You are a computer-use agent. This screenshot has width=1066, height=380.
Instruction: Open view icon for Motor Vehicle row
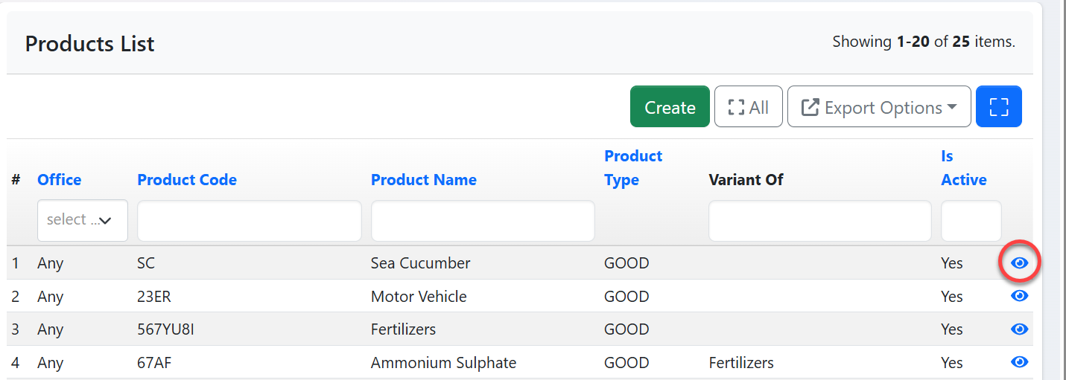(1019, 296)
